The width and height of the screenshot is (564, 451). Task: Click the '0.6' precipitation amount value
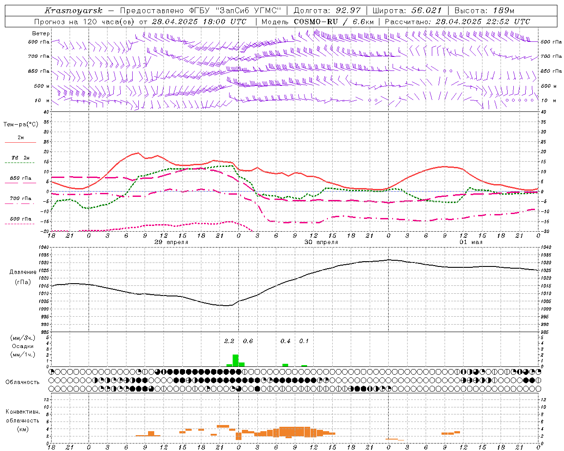coord(248,341)
